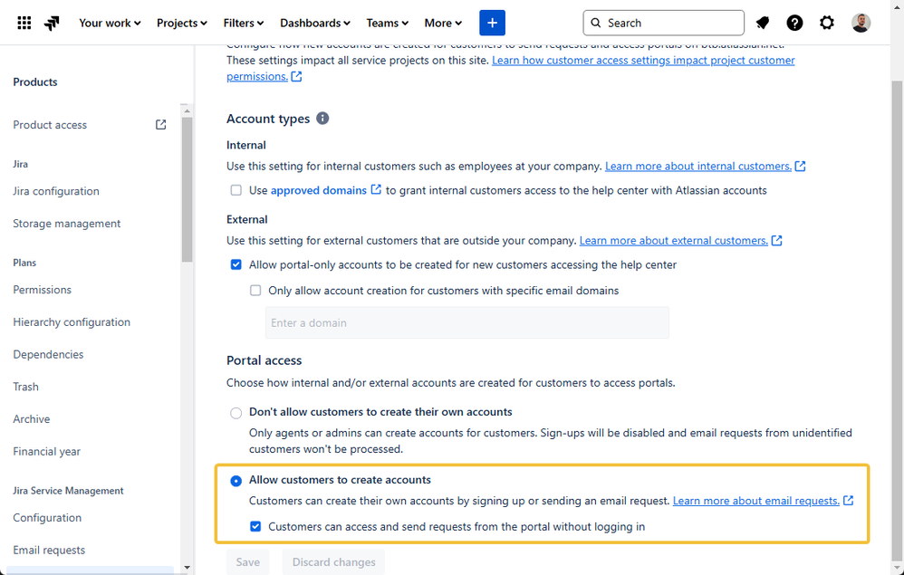The height and width of the screenshot is (575, 904).
Task: Open Trash in sidebar
Action: 26,386
